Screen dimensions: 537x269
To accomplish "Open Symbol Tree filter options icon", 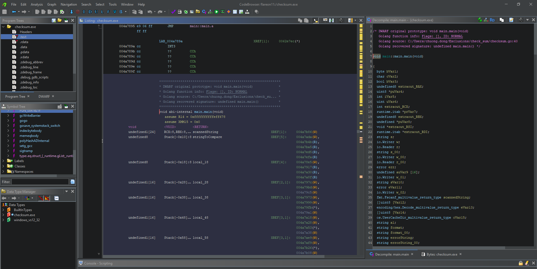I will [72, 182].
